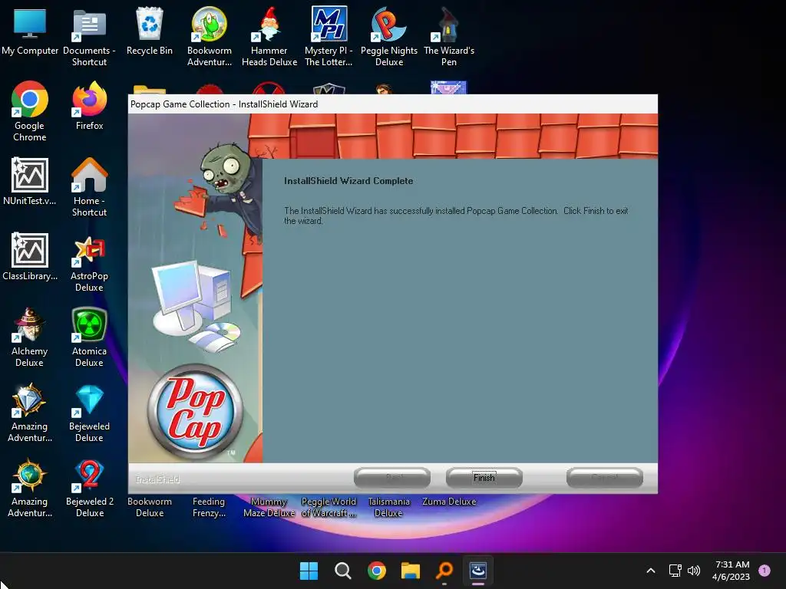Image resolution: width=786 pixels, height=589 pixels.
Task: Open notification badge in taskbar
Action: click(765, 571)
